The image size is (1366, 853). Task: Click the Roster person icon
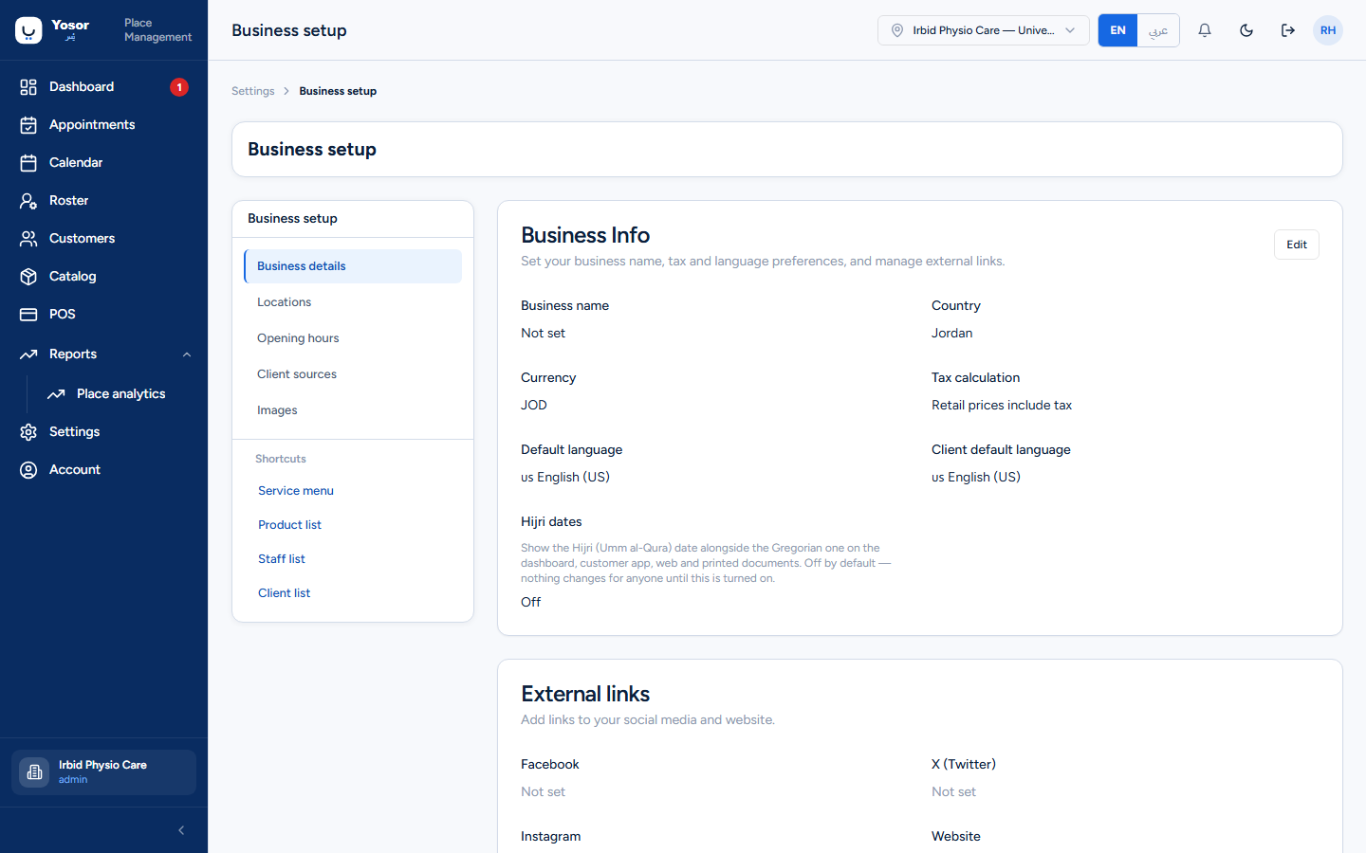(28, 201)
